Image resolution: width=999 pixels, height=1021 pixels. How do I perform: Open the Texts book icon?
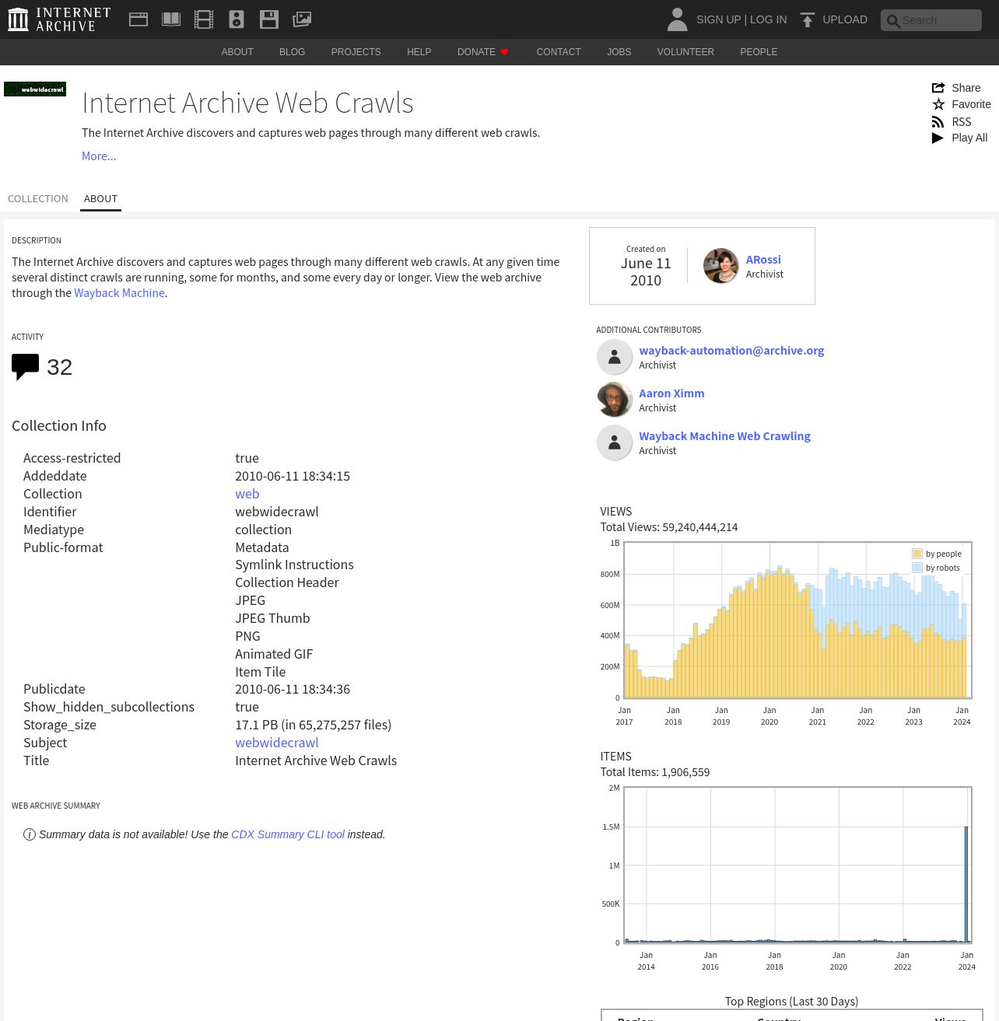[171, 19]
